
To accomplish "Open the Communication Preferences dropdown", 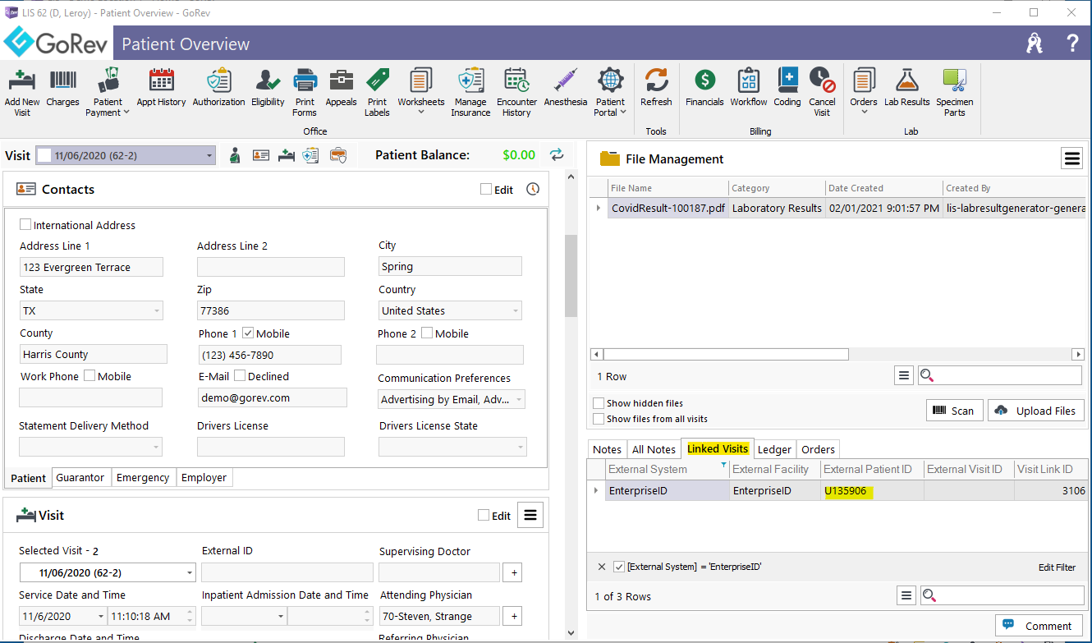I will (518, 400).
